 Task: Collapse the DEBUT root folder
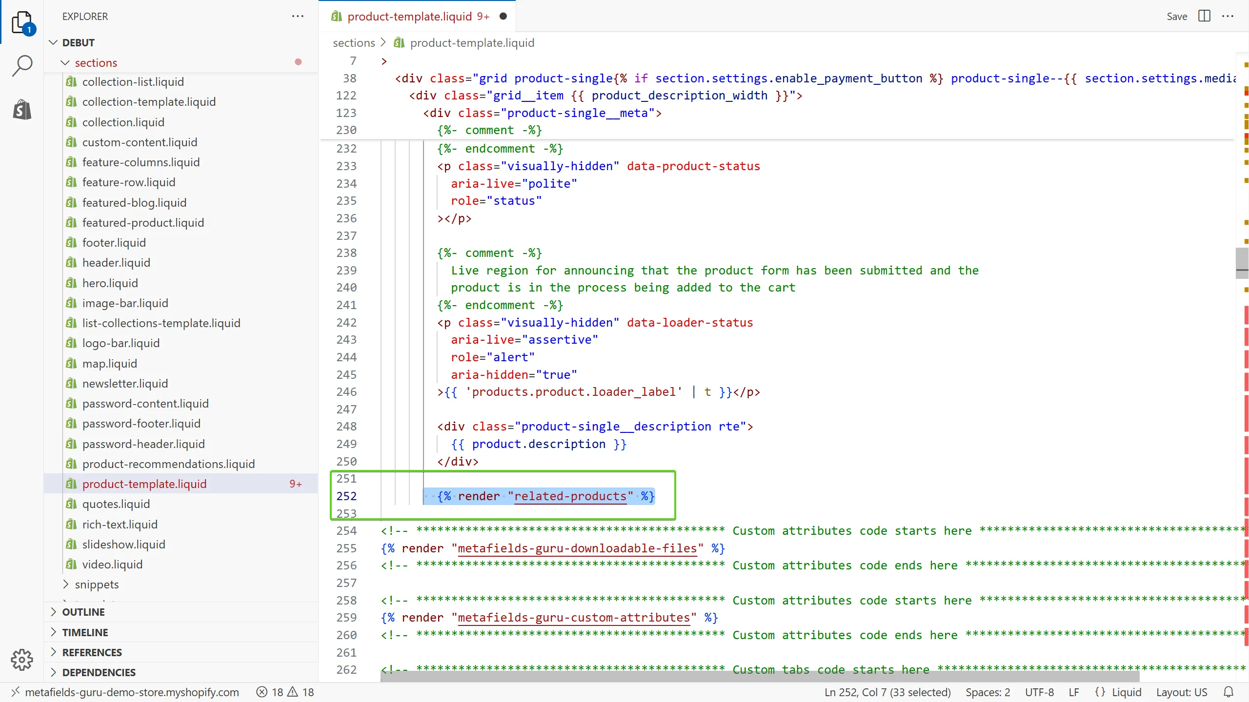pos(53,42)
